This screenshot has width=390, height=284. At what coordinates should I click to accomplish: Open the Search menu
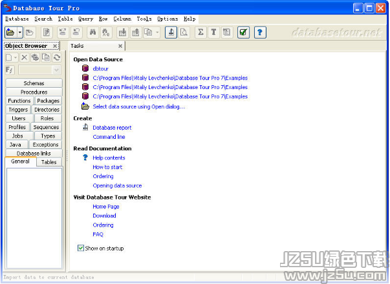point(43,19)
